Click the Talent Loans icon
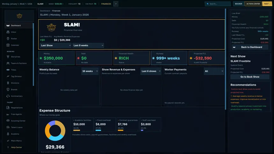This screenshot has height=154, width=274. click(x=8, y=127)
